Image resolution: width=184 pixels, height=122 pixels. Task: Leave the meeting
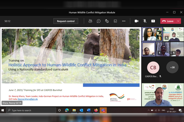(168, 21)
